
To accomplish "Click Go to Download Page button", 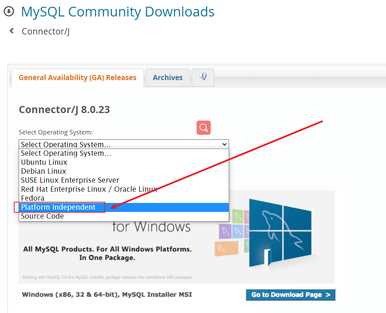I will pos(290,295).
